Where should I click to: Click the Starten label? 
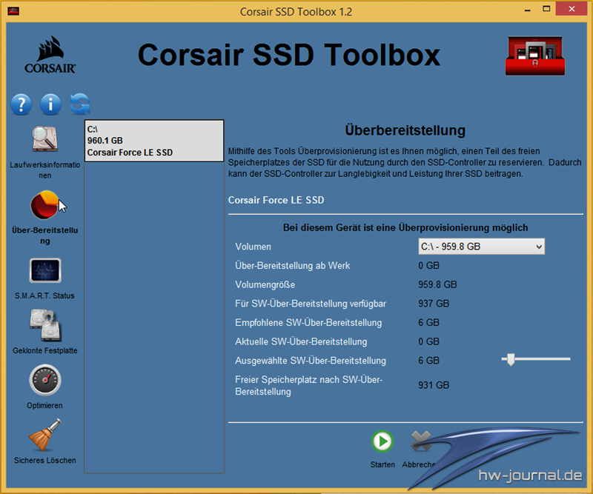(382, 464)
